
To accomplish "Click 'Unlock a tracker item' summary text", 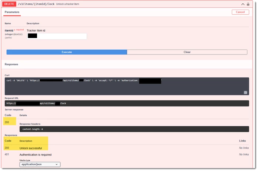I will [x=67, y=4].
